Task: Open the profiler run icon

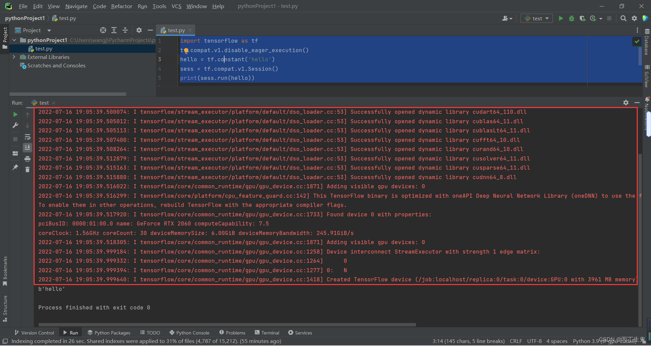Action: (x=593, y=18)
